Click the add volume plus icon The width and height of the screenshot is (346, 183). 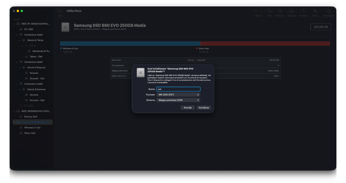[x=256, y=11]
